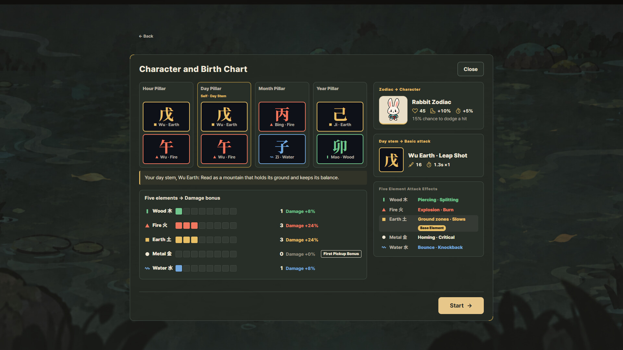Viewport: 623px width, 350px height.
Task: Click 'Explosion · Burn' Fire attack effect
Action: [x=435, y=210]
